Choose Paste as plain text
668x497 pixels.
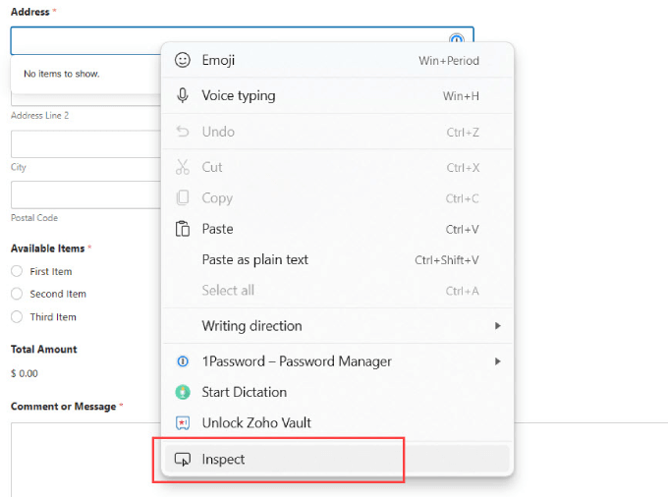pos(255,260)
